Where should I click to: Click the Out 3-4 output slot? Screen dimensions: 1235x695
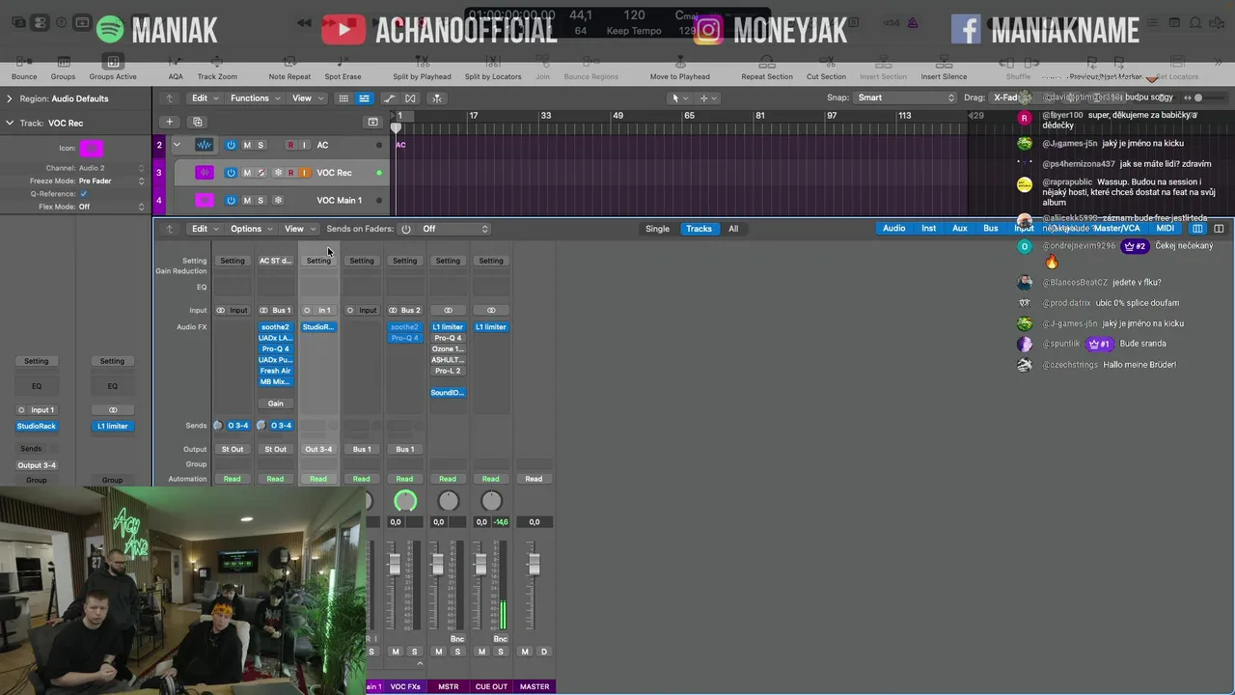(318, 449)
